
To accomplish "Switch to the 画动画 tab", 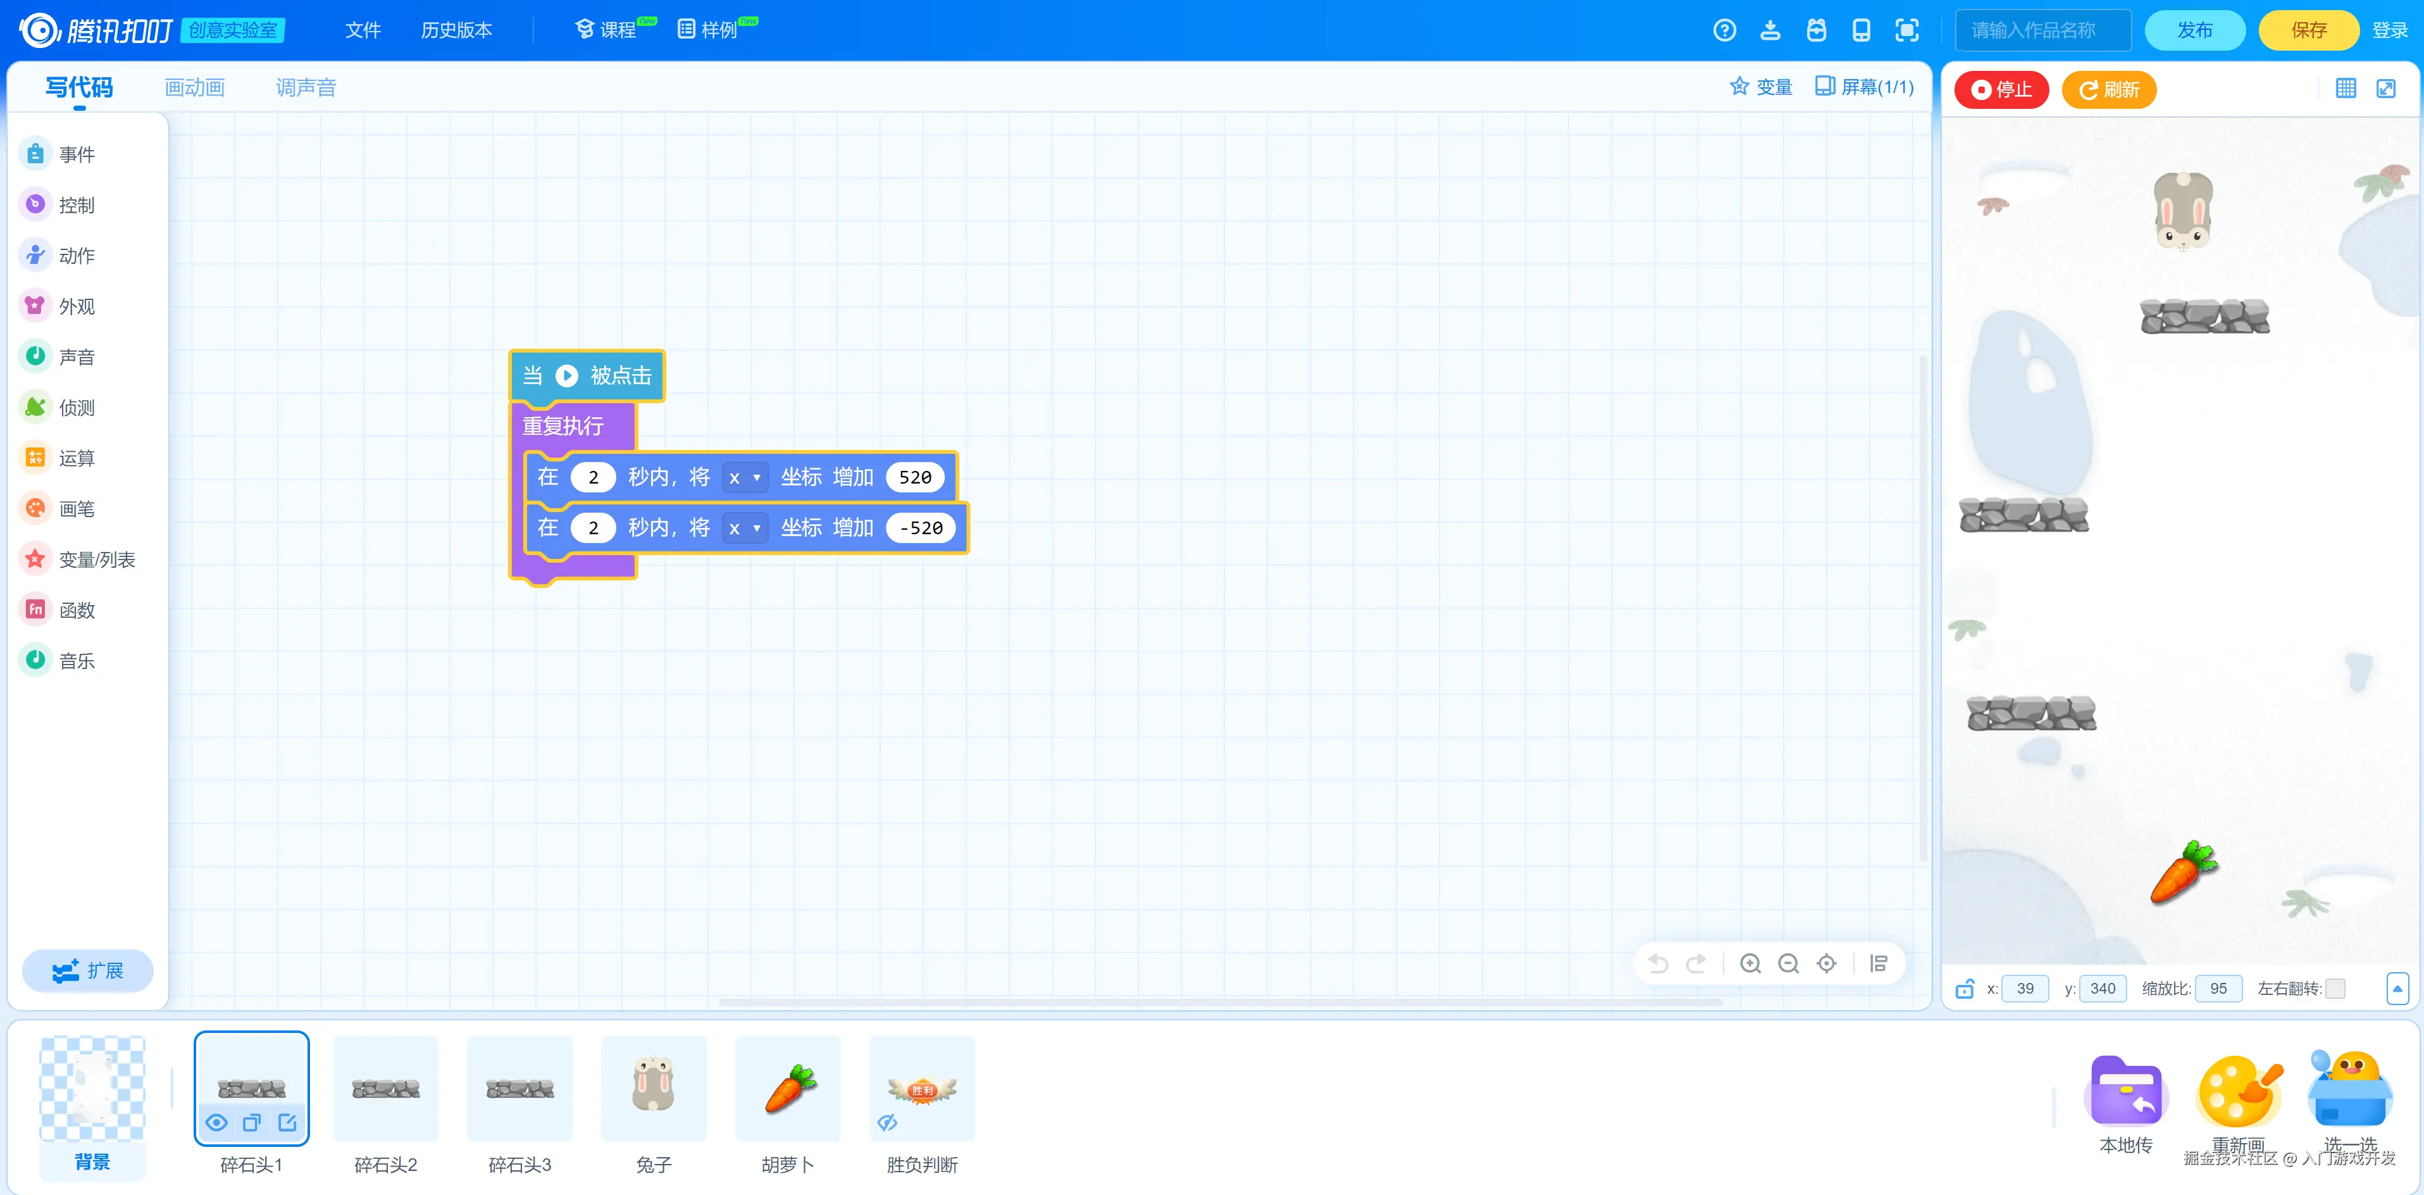I will coord(195,87).
